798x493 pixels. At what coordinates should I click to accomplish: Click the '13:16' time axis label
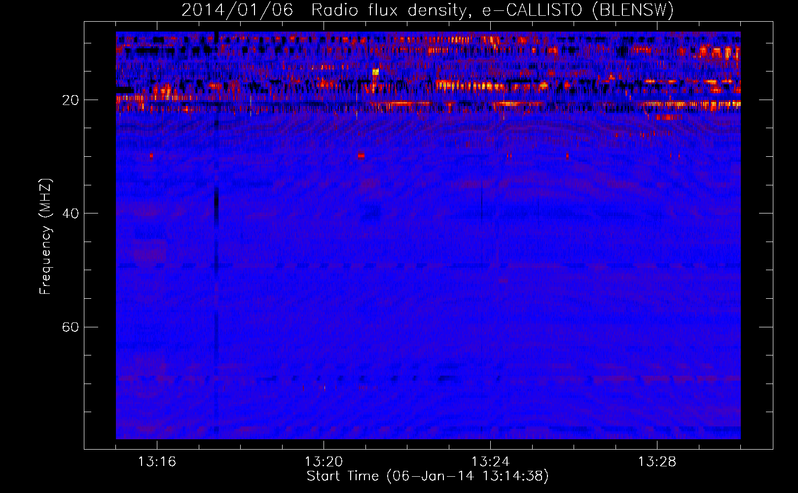pyautogui.click(x=157, y=462)
